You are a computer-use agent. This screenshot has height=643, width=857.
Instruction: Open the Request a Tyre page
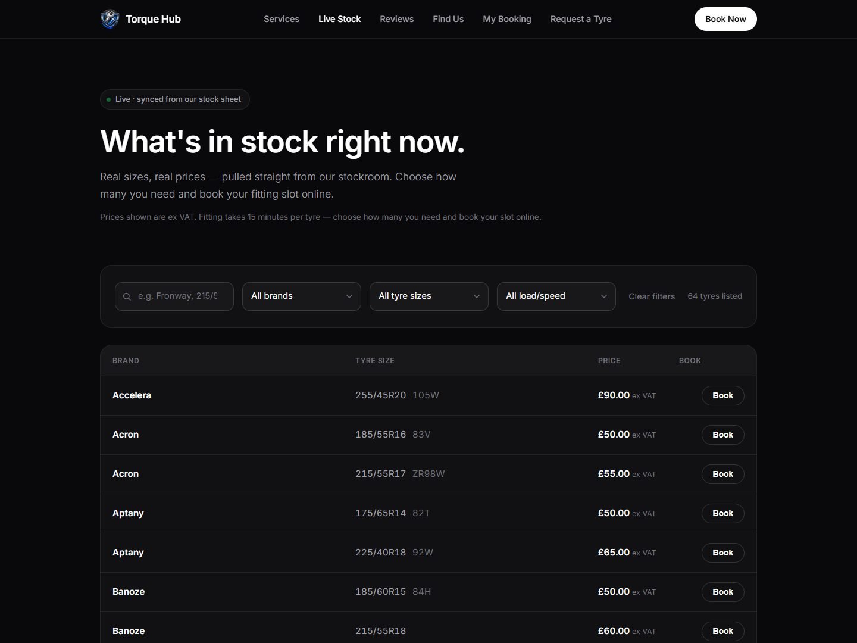tap(581, 19)
